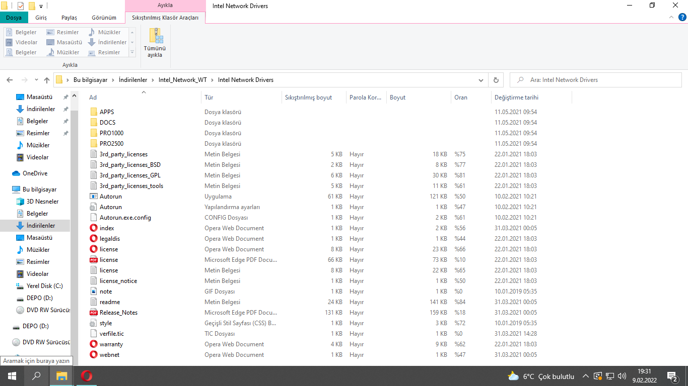
Task: Switch to the Giriş ribbon tab
Action: click(x=41, y=18)
